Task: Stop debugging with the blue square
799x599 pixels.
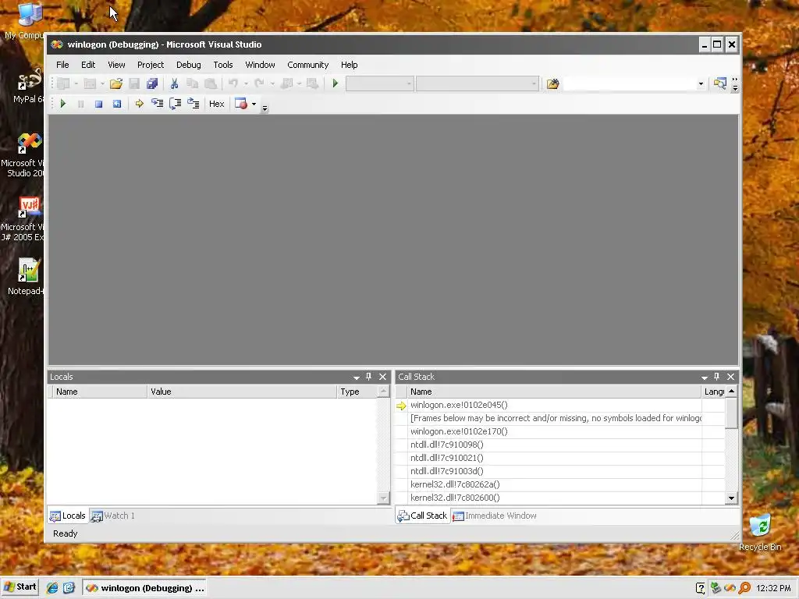Action: [98, 104]
